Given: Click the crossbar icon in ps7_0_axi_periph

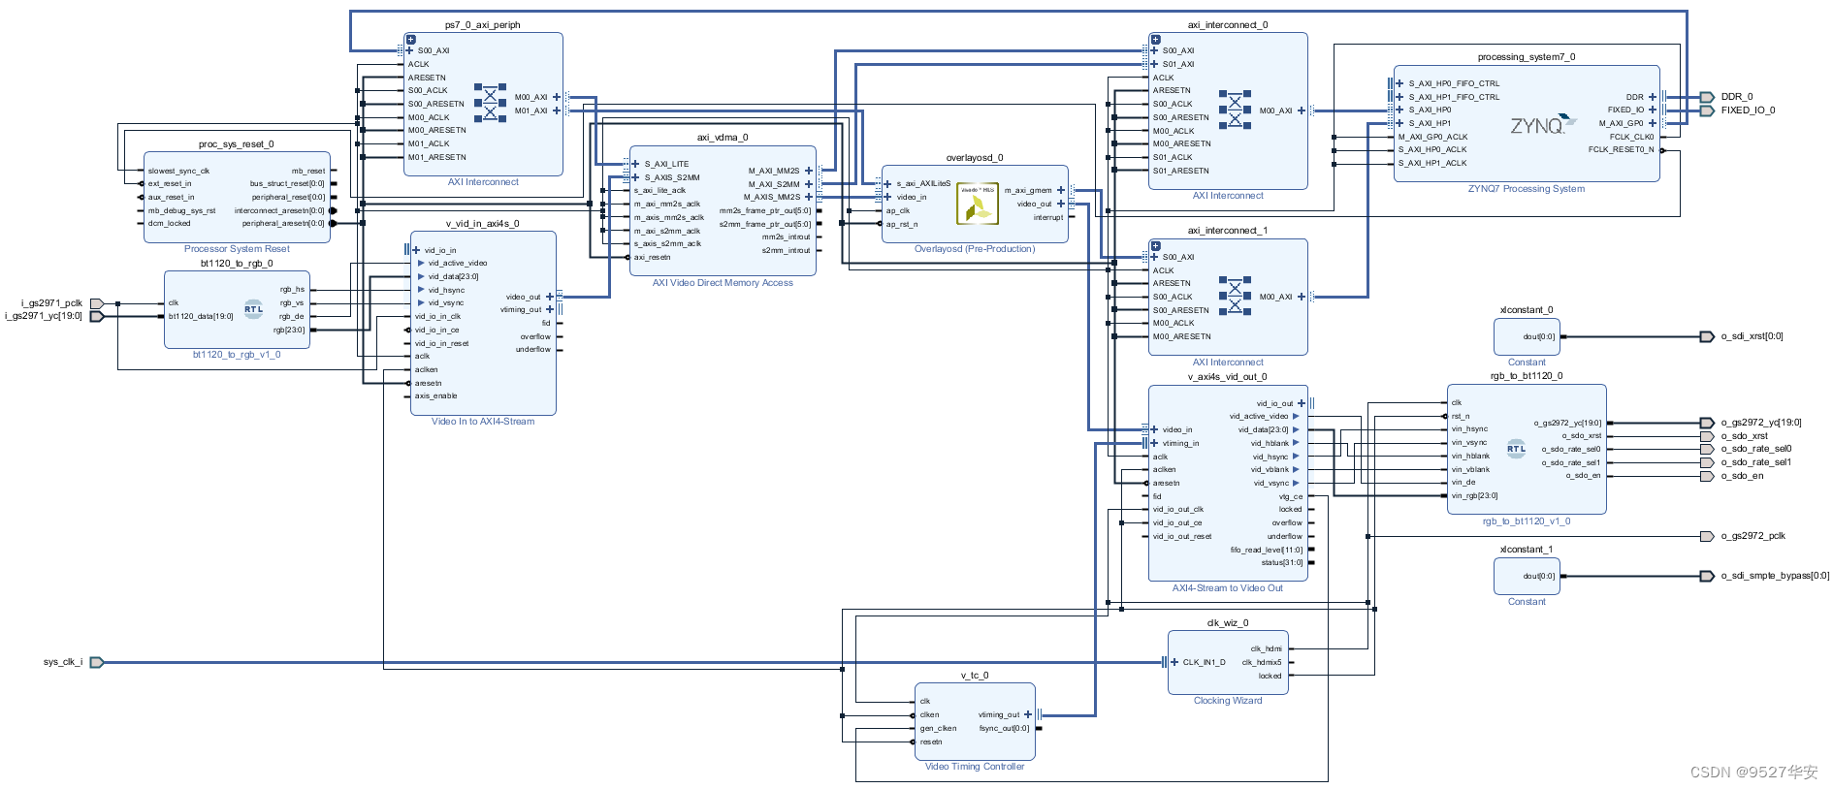Looking at the screenshot, I should click(490, 103).
